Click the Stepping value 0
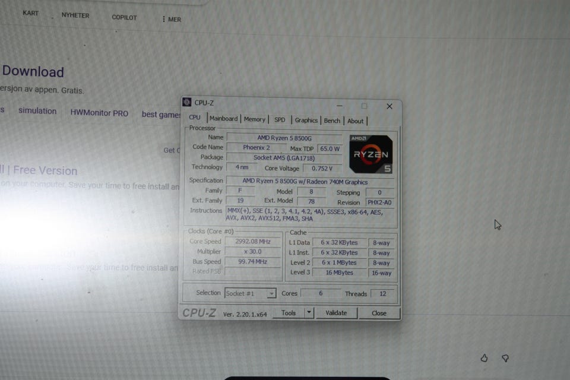 379,192
